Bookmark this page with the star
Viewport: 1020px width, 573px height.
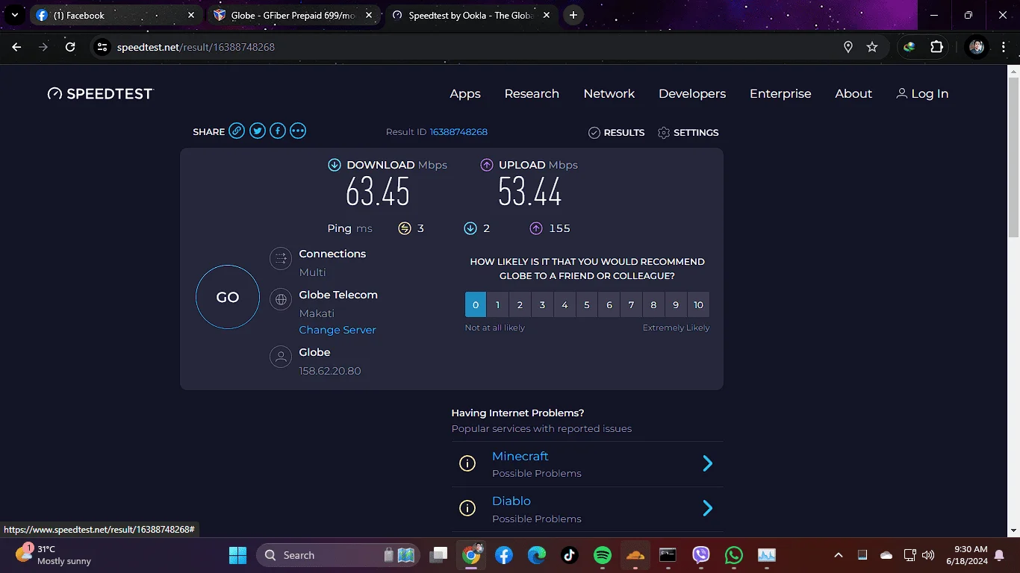coord(872,47)
